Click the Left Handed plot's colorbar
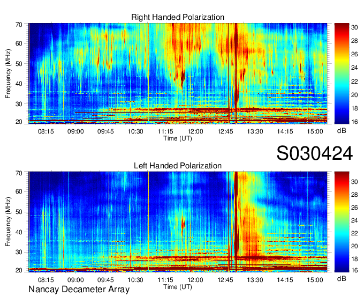364x296 pixels. pyautogui.click(x=342, y=222)
